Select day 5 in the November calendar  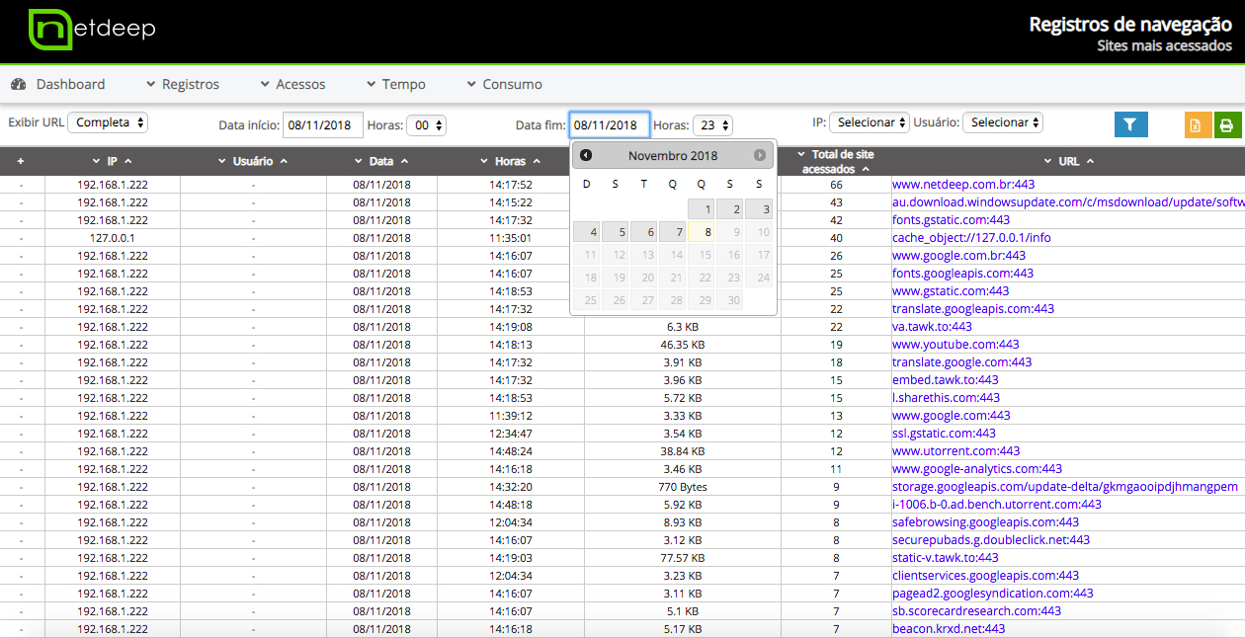pyautogui.click(x=616, y=232)
